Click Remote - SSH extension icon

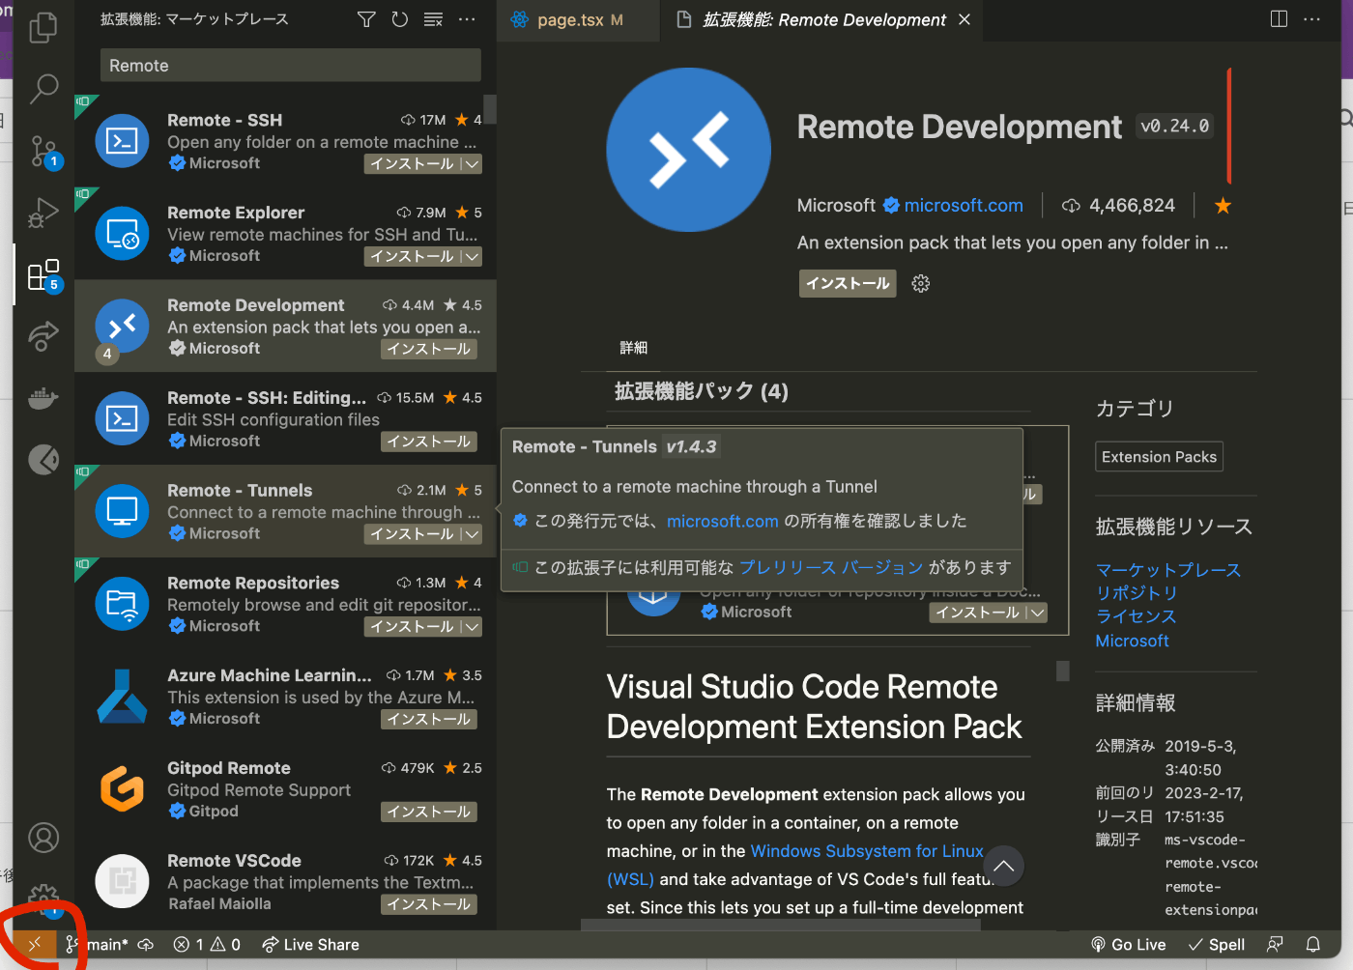[122, 141]
